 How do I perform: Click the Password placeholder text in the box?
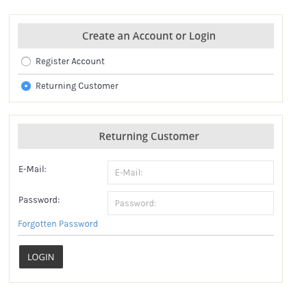point(136,204)
